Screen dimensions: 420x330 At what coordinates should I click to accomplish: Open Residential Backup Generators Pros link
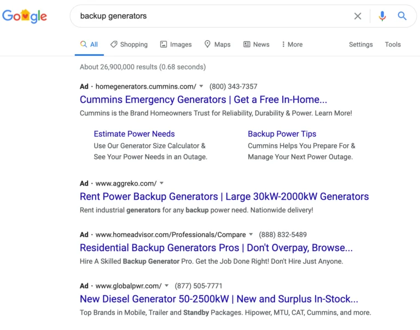click(216, 248)
